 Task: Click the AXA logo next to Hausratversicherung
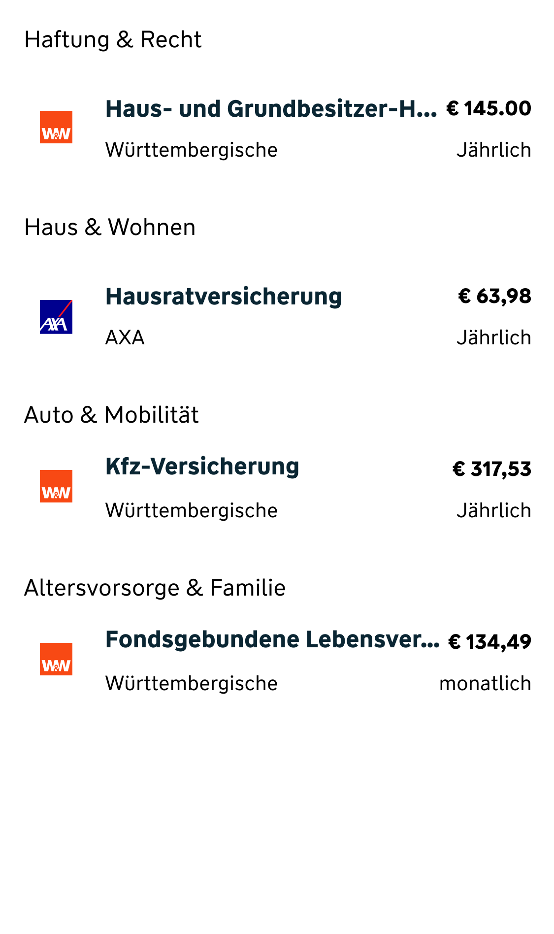56,317
